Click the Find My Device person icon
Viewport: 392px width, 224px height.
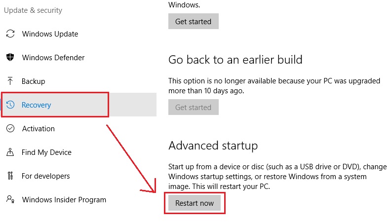(10, 152)
